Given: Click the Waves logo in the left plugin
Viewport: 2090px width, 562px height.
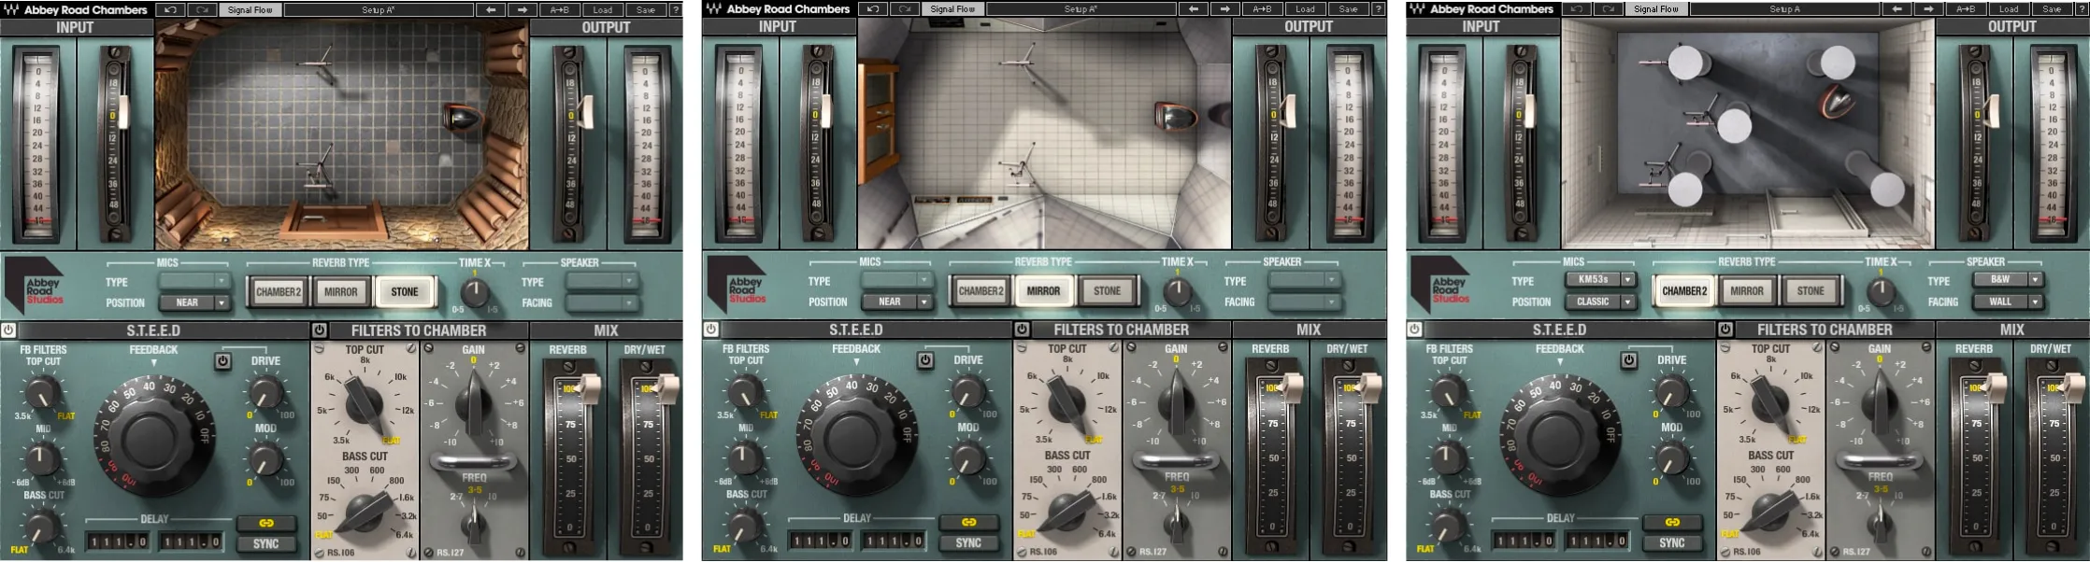Looking at the screenshot, I should click(11, 9).
